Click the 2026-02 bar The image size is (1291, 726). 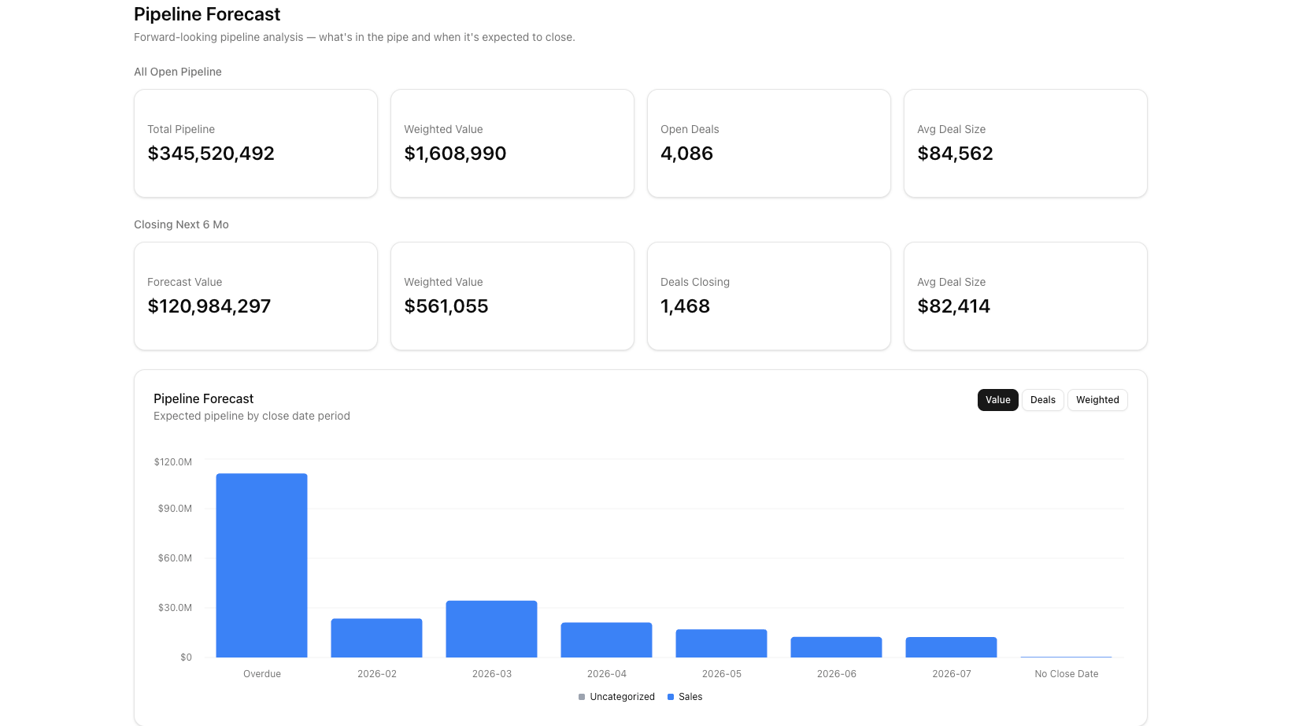376,638
